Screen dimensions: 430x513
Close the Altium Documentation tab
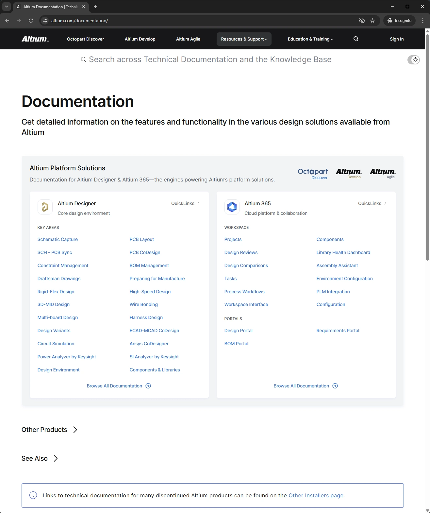(x=84, y=7)
